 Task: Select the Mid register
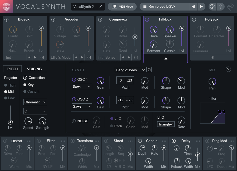click(x=9, y=92)
